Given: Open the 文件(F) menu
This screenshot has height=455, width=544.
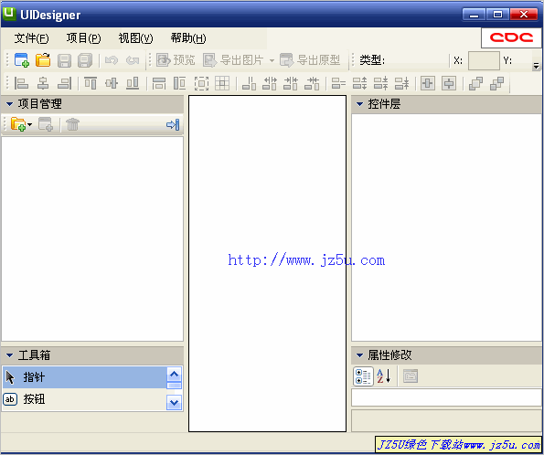Looking at the screenshot, I should coord(31,38).
